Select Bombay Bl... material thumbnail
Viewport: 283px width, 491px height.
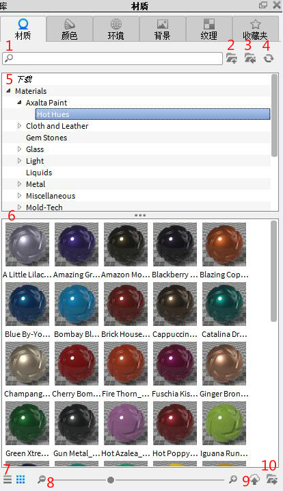(77, 304)
